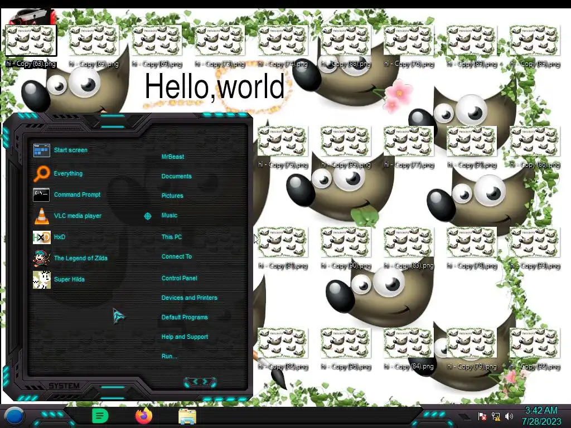
Task: Open the volume speaker tray icon
Action: 509,416
